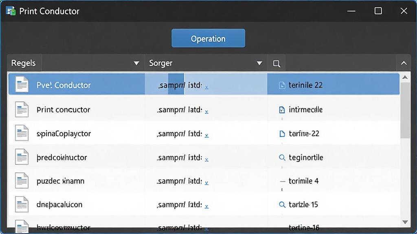The height and width of the screenshot is (234, 417).
Task: Click the x link in Pve! Conductor row
Action: [206, 87]
